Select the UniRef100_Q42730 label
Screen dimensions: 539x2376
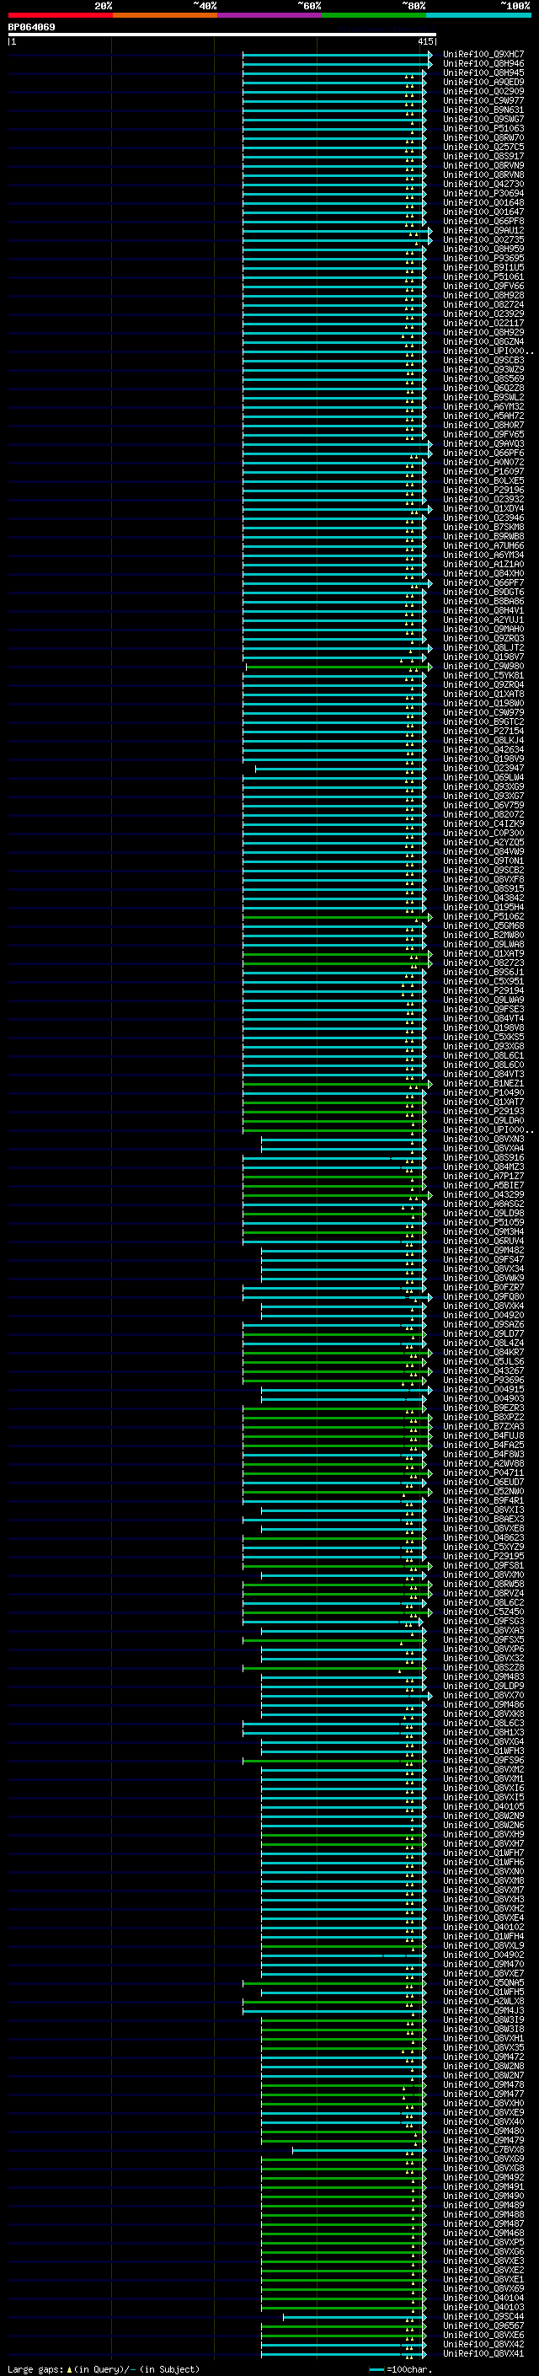tap(483, 184)
